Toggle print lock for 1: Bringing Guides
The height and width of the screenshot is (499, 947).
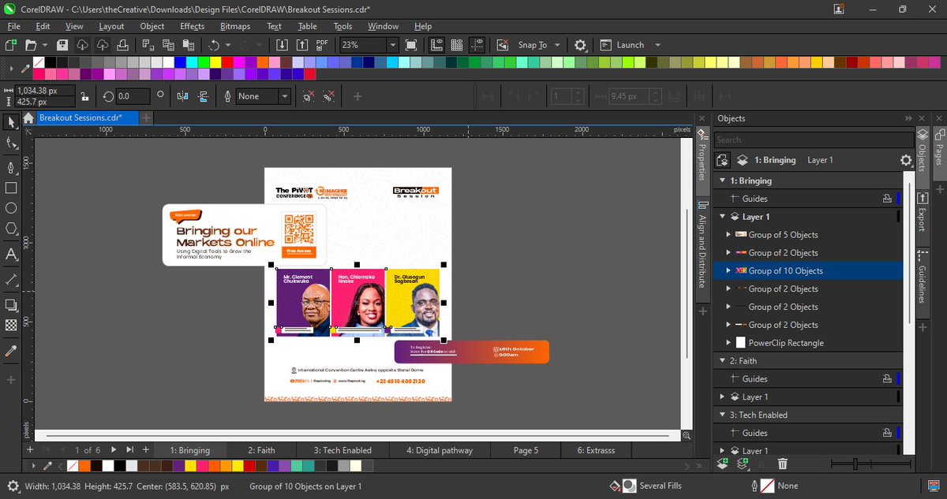pos(887,199)
